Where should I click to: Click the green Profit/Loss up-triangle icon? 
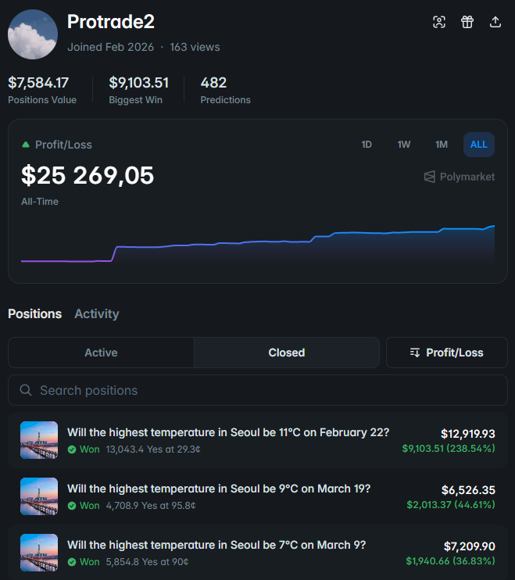pyautogui.click(x=26, y=145)
